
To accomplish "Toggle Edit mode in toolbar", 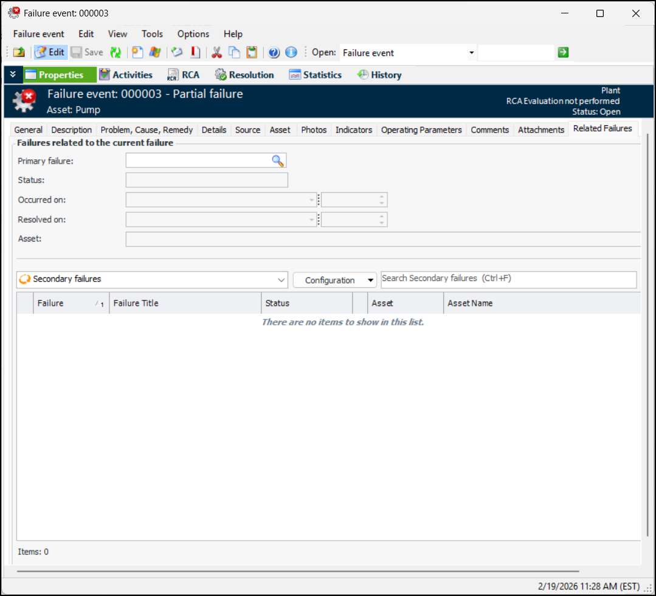I will 50,52.
